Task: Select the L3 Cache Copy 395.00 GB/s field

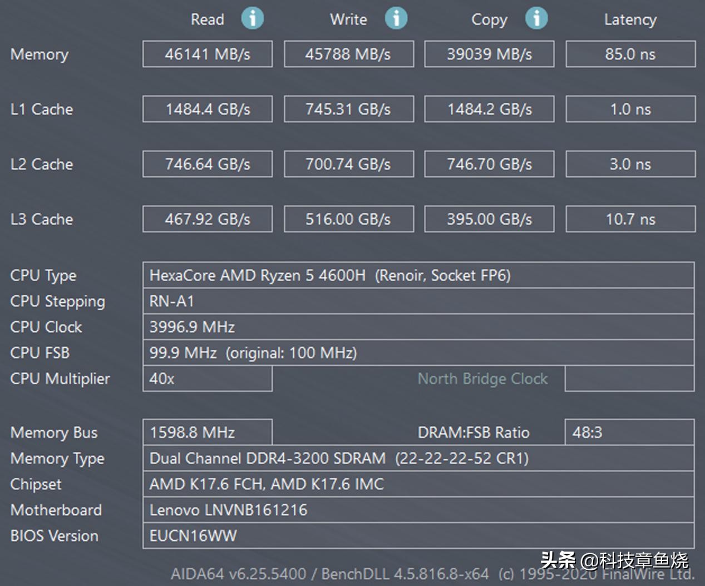Action: (489, 219)
